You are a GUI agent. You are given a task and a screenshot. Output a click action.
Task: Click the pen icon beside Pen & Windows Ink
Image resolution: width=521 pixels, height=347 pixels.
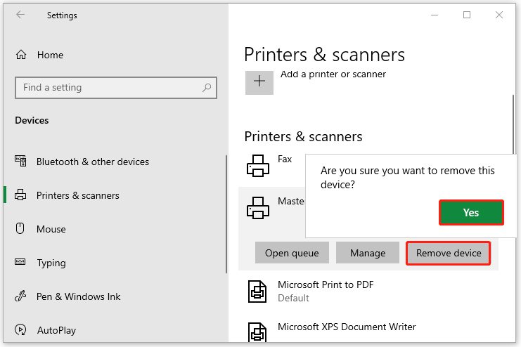coord(20,296)
